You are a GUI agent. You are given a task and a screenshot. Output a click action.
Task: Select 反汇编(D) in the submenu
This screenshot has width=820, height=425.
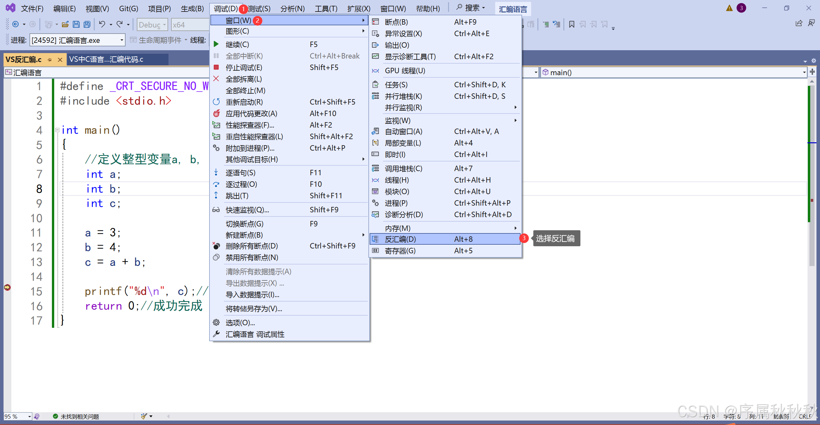pos(445,239)
